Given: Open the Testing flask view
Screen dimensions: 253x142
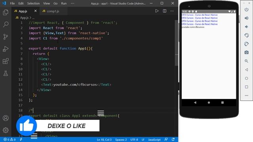Looking at the screenshot, I should (6, 73).
